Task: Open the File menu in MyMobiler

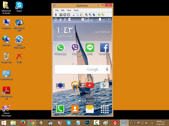Action: [x=57, y=10]
